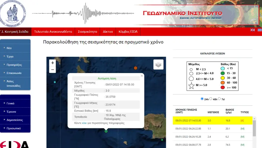Click the orange earthquake marker on map
262x148 pixels.
[135, 68]
